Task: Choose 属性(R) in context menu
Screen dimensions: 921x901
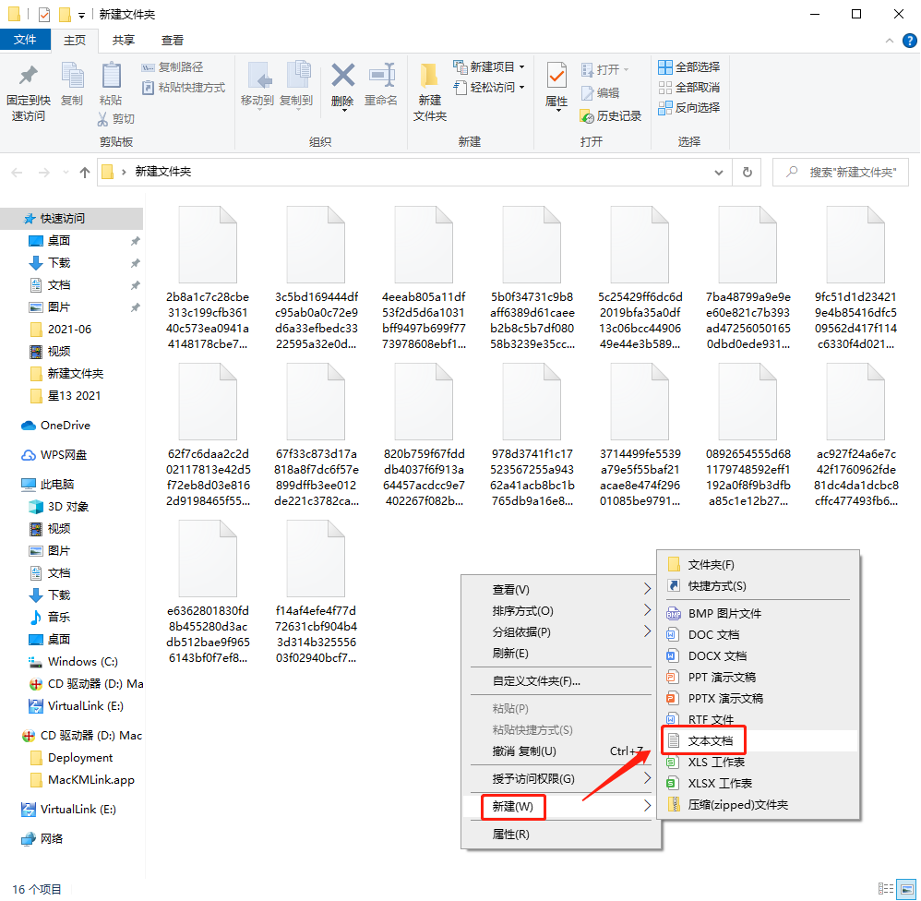Action: point(561,834)
